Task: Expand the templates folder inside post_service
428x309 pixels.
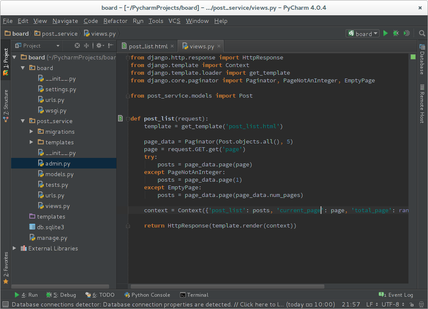Action: [x=31, y=142]
